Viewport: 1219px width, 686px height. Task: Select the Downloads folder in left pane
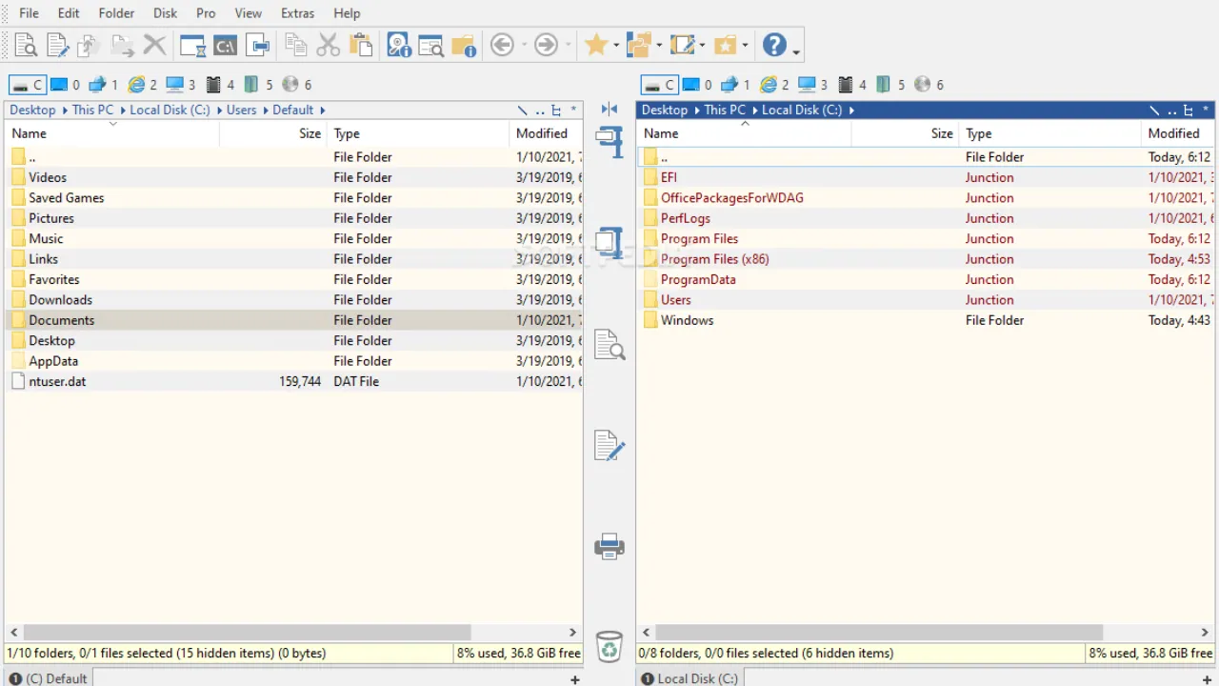click(x=60, y=299)
